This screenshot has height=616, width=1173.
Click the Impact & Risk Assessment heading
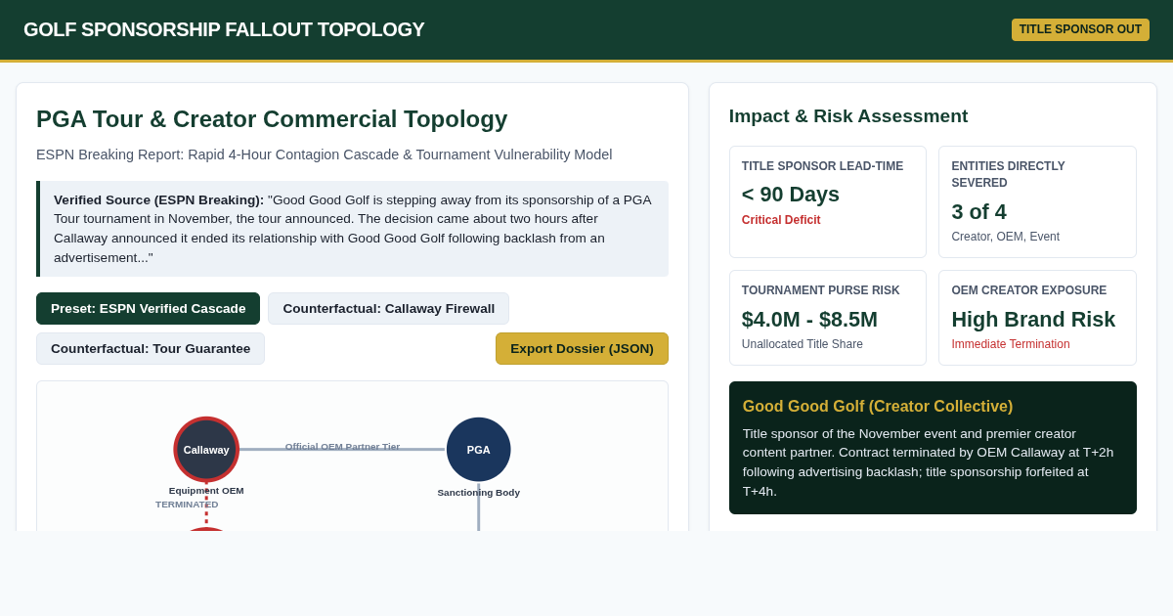coord(848,116)
